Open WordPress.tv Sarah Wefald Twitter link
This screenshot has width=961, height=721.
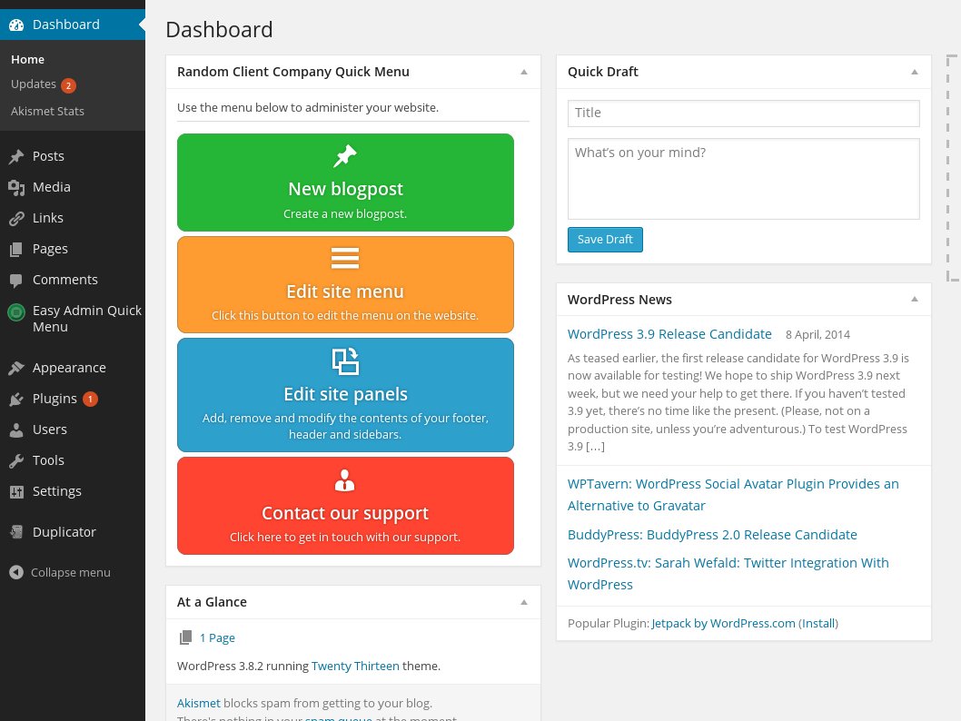(728, 574)
